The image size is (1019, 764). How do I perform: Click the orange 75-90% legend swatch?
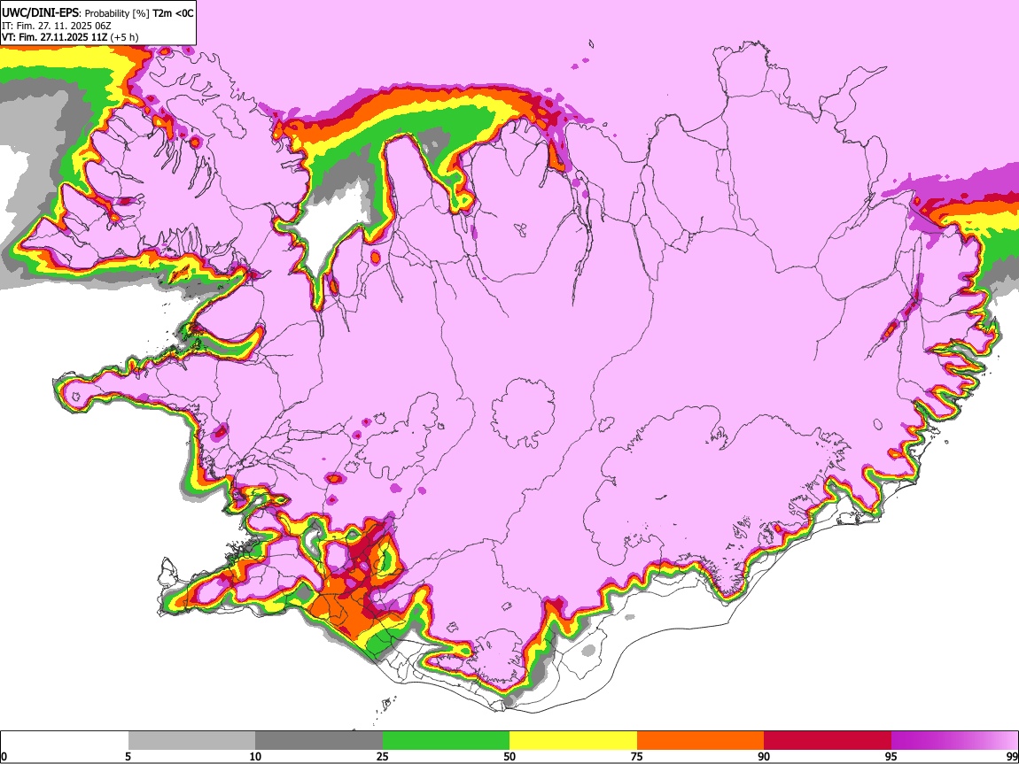[x=701, y=741]
